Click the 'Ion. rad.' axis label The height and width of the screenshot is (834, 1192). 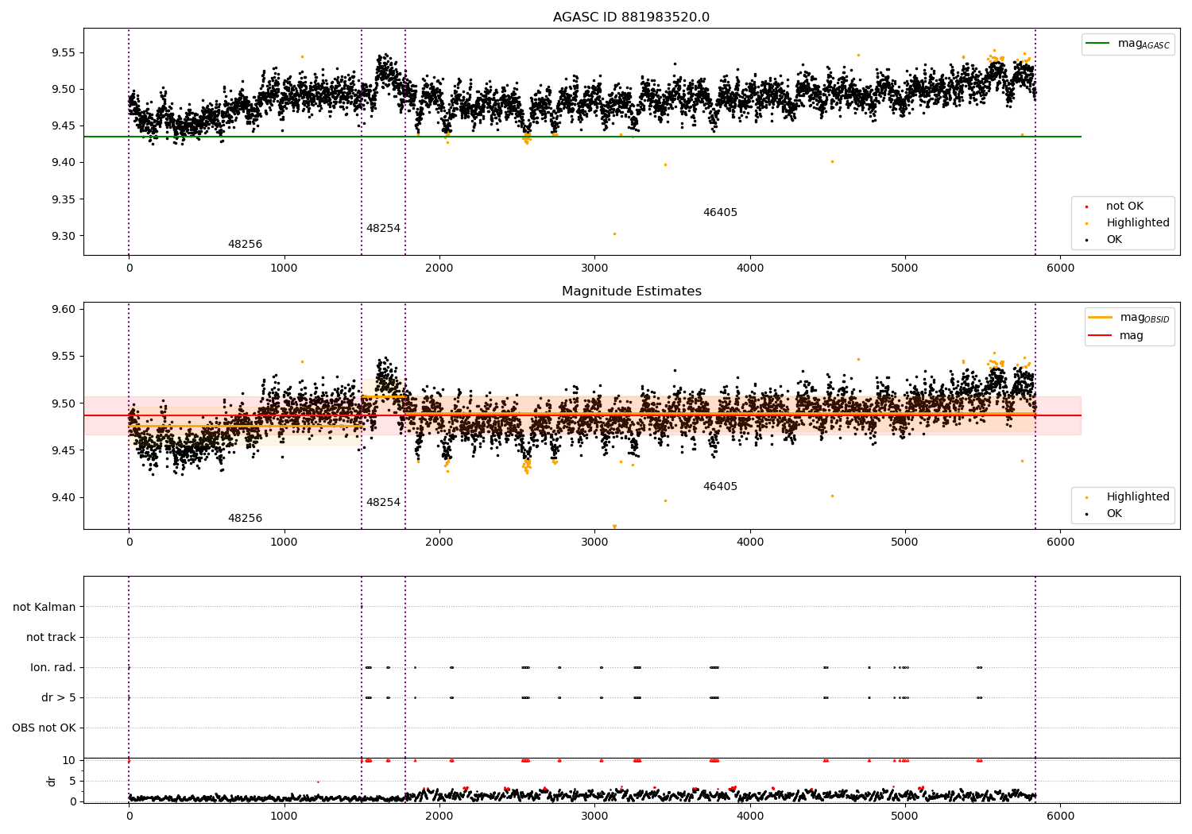(53, 668)
